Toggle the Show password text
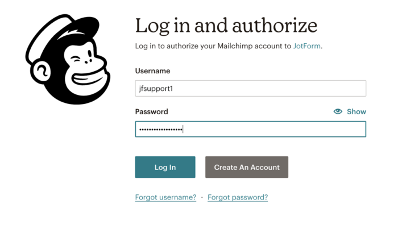398x233 pixels. point(356,111)
